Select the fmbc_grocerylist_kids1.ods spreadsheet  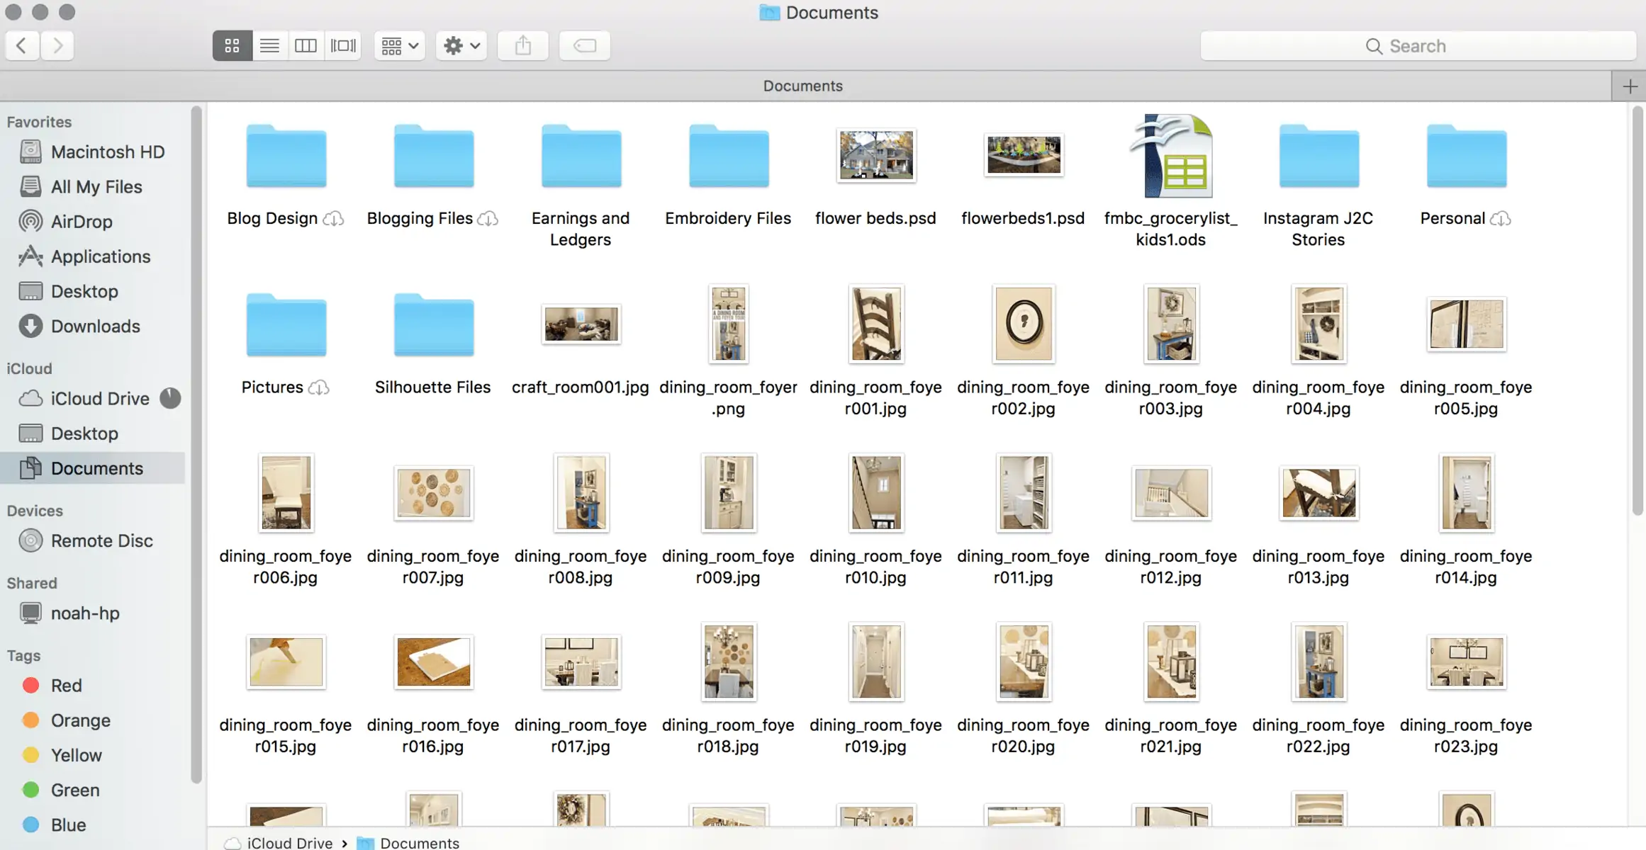click(1171, 156)
